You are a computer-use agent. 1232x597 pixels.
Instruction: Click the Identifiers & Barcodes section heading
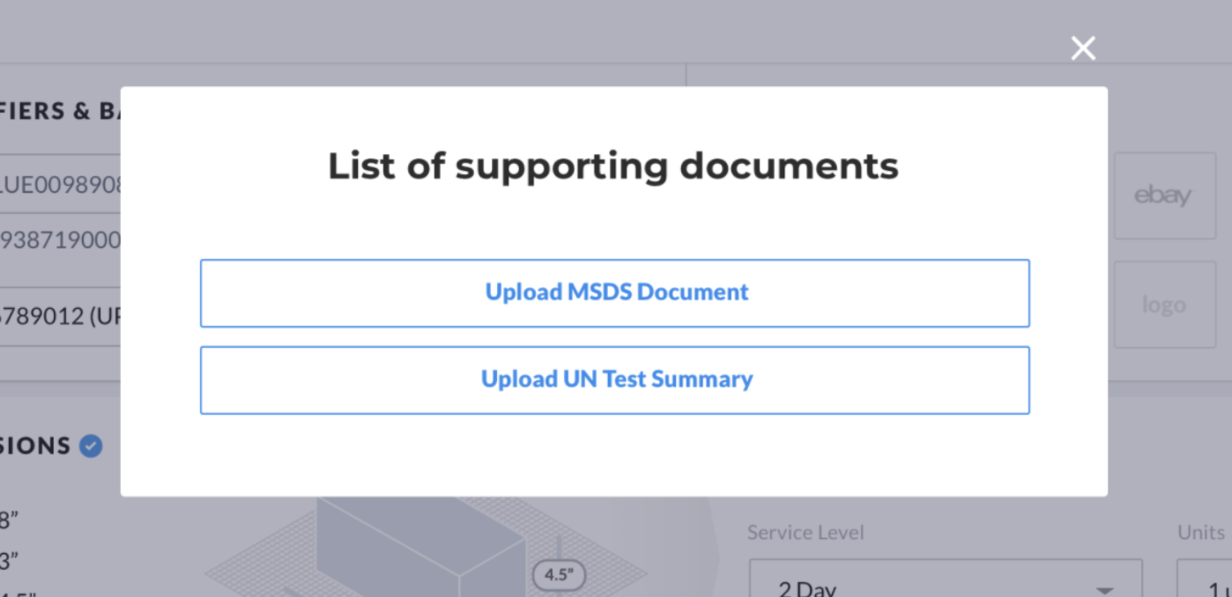[x=60, y=111]
